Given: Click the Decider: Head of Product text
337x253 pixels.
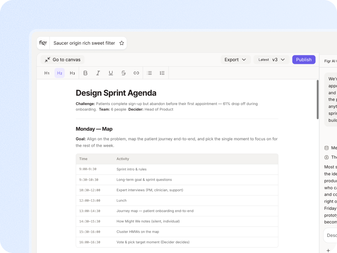Looking at the screenshot, I should click(151, 109).
